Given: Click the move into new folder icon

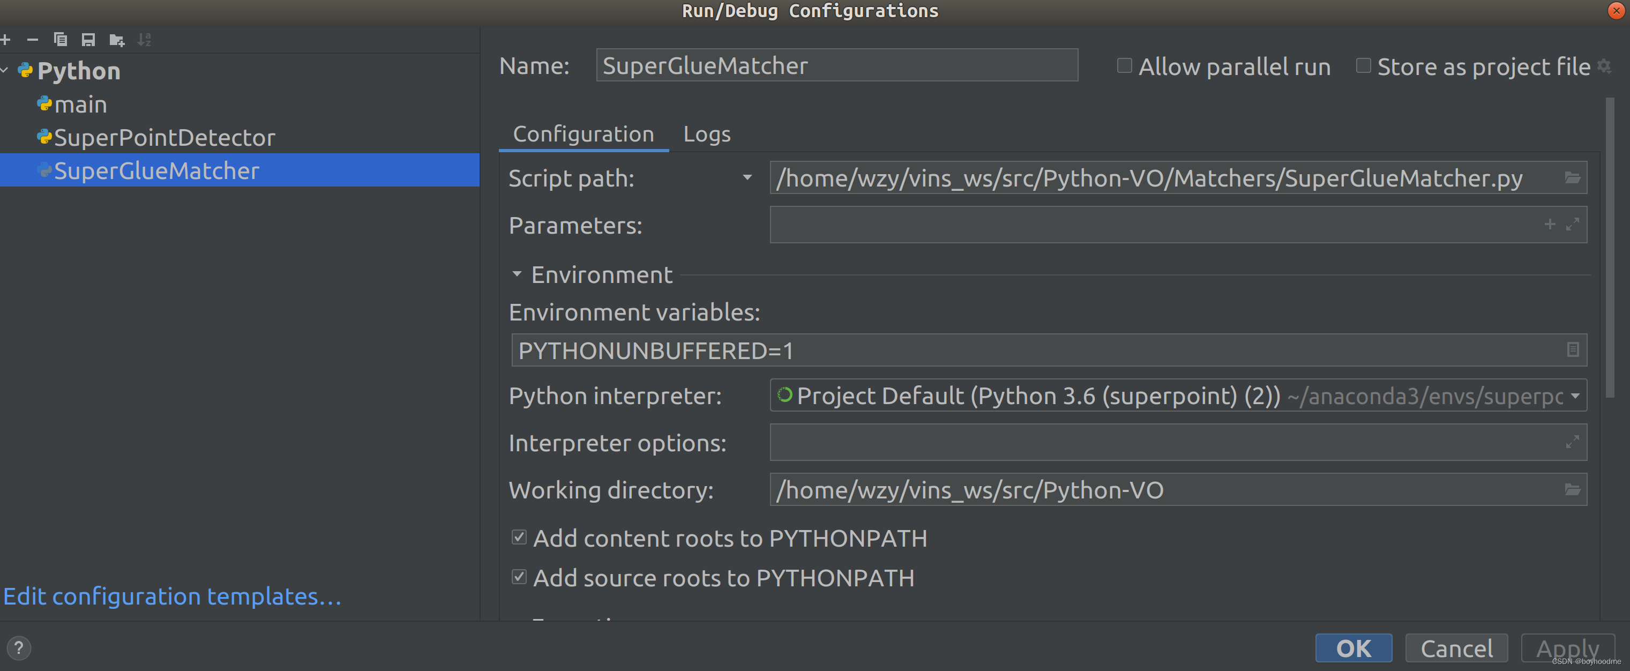Looking at the screenshot, I should (x=116, y=41).
